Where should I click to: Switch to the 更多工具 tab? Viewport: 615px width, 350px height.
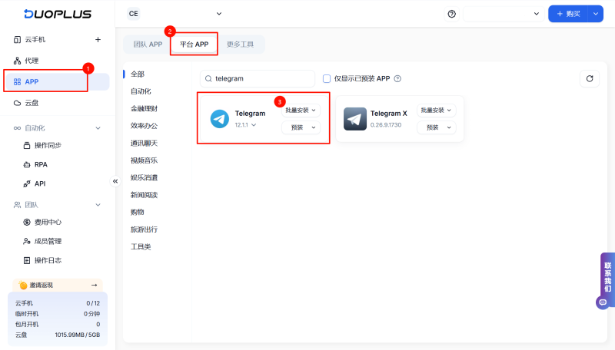(x=240, y=45)
